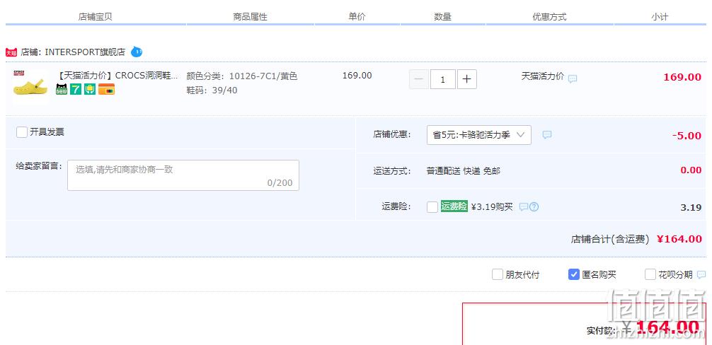Viewport: 712px width, 345px height.
Task: Click the -5.00 store discount amount
Action: [687, 136]
